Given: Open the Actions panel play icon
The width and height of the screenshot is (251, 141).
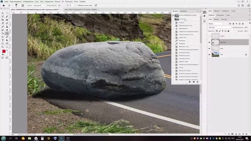Looking at the screenshot, I should 205,16.
